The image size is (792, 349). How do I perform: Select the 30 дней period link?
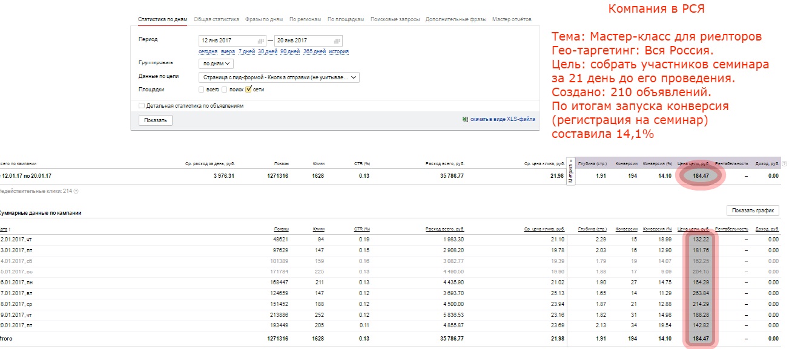click(267, 51)
